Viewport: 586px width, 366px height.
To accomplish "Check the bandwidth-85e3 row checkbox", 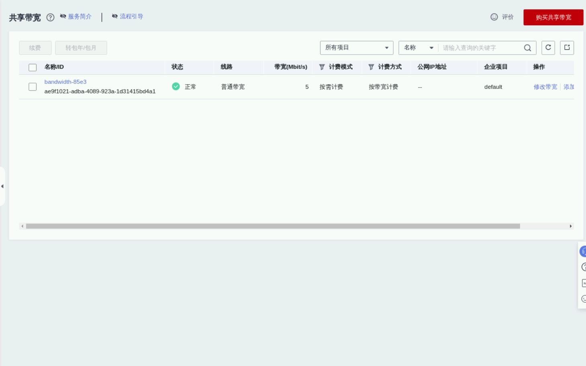I will click(33, 87).
